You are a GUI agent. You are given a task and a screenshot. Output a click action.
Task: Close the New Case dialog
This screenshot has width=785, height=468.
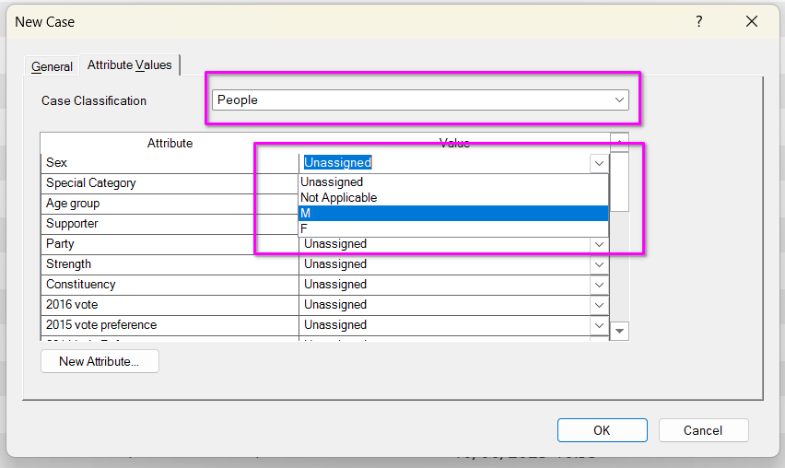[x=752, y=21]
